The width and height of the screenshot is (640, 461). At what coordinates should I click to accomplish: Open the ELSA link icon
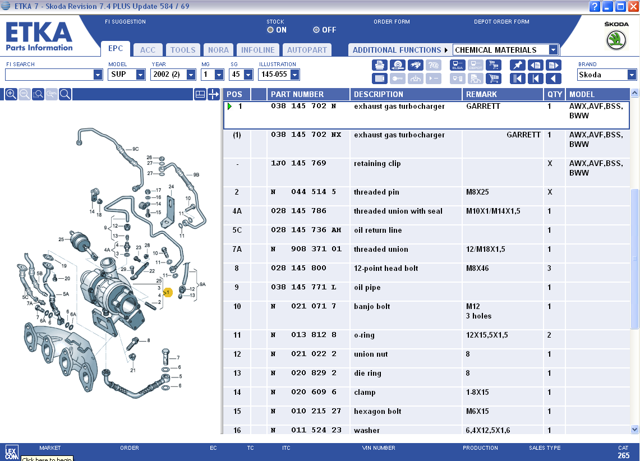pyautogui.click(x=458, y=65)
